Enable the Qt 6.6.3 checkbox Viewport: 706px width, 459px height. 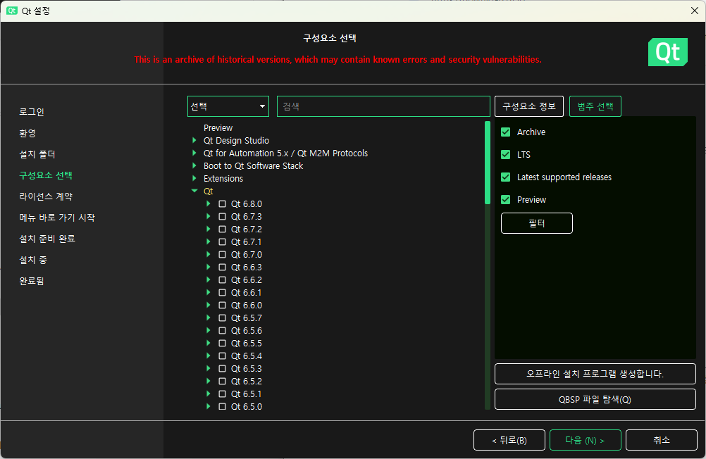pos(223,268)
